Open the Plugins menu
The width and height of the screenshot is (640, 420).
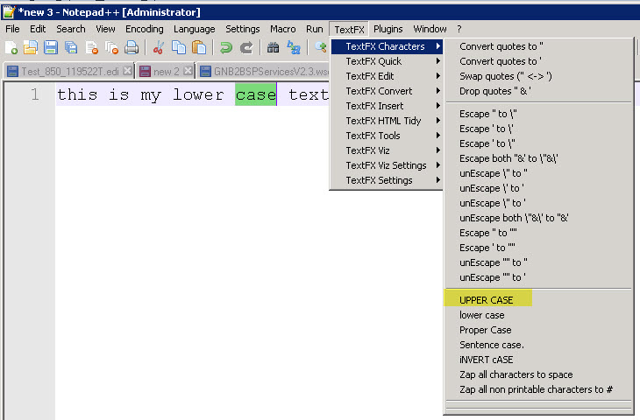[388, 29]
